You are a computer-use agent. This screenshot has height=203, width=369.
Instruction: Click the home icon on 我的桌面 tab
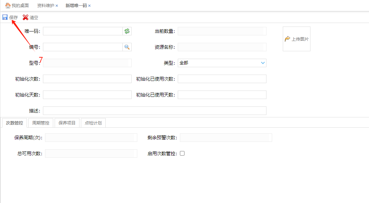pyautogui.click(x=8, y=6)
